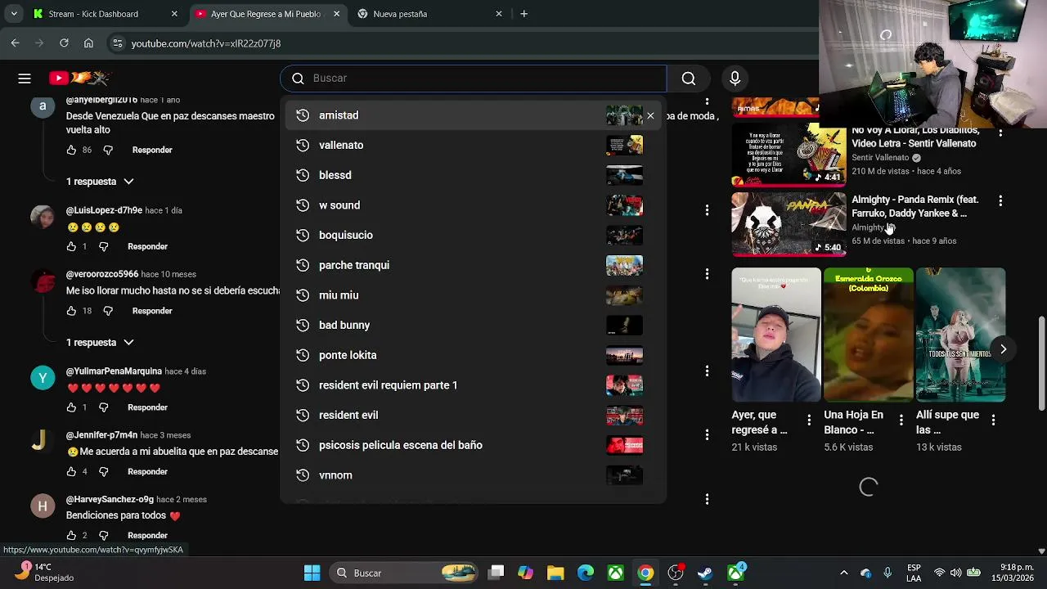The image size is (1047, 589).
Task: Select the bad bunny search suggestion
Action: 474,326
